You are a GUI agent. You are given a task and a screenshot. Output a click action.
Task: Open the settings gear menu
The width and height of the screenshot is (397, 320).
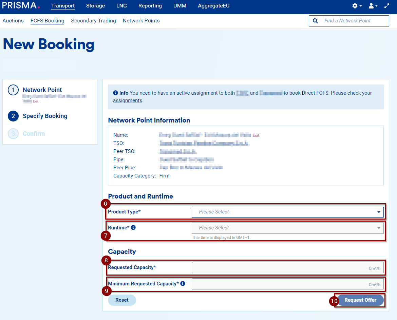click(357, 6)
